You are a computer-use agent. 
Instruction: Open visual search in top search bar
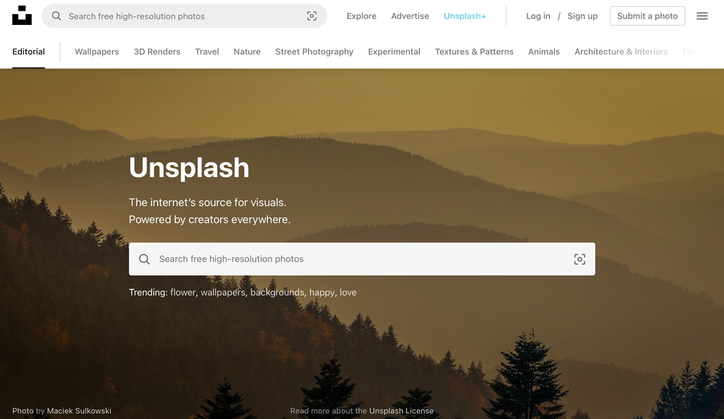312,16
